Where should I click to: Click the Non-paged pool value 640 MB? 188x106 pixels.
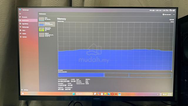68,89
